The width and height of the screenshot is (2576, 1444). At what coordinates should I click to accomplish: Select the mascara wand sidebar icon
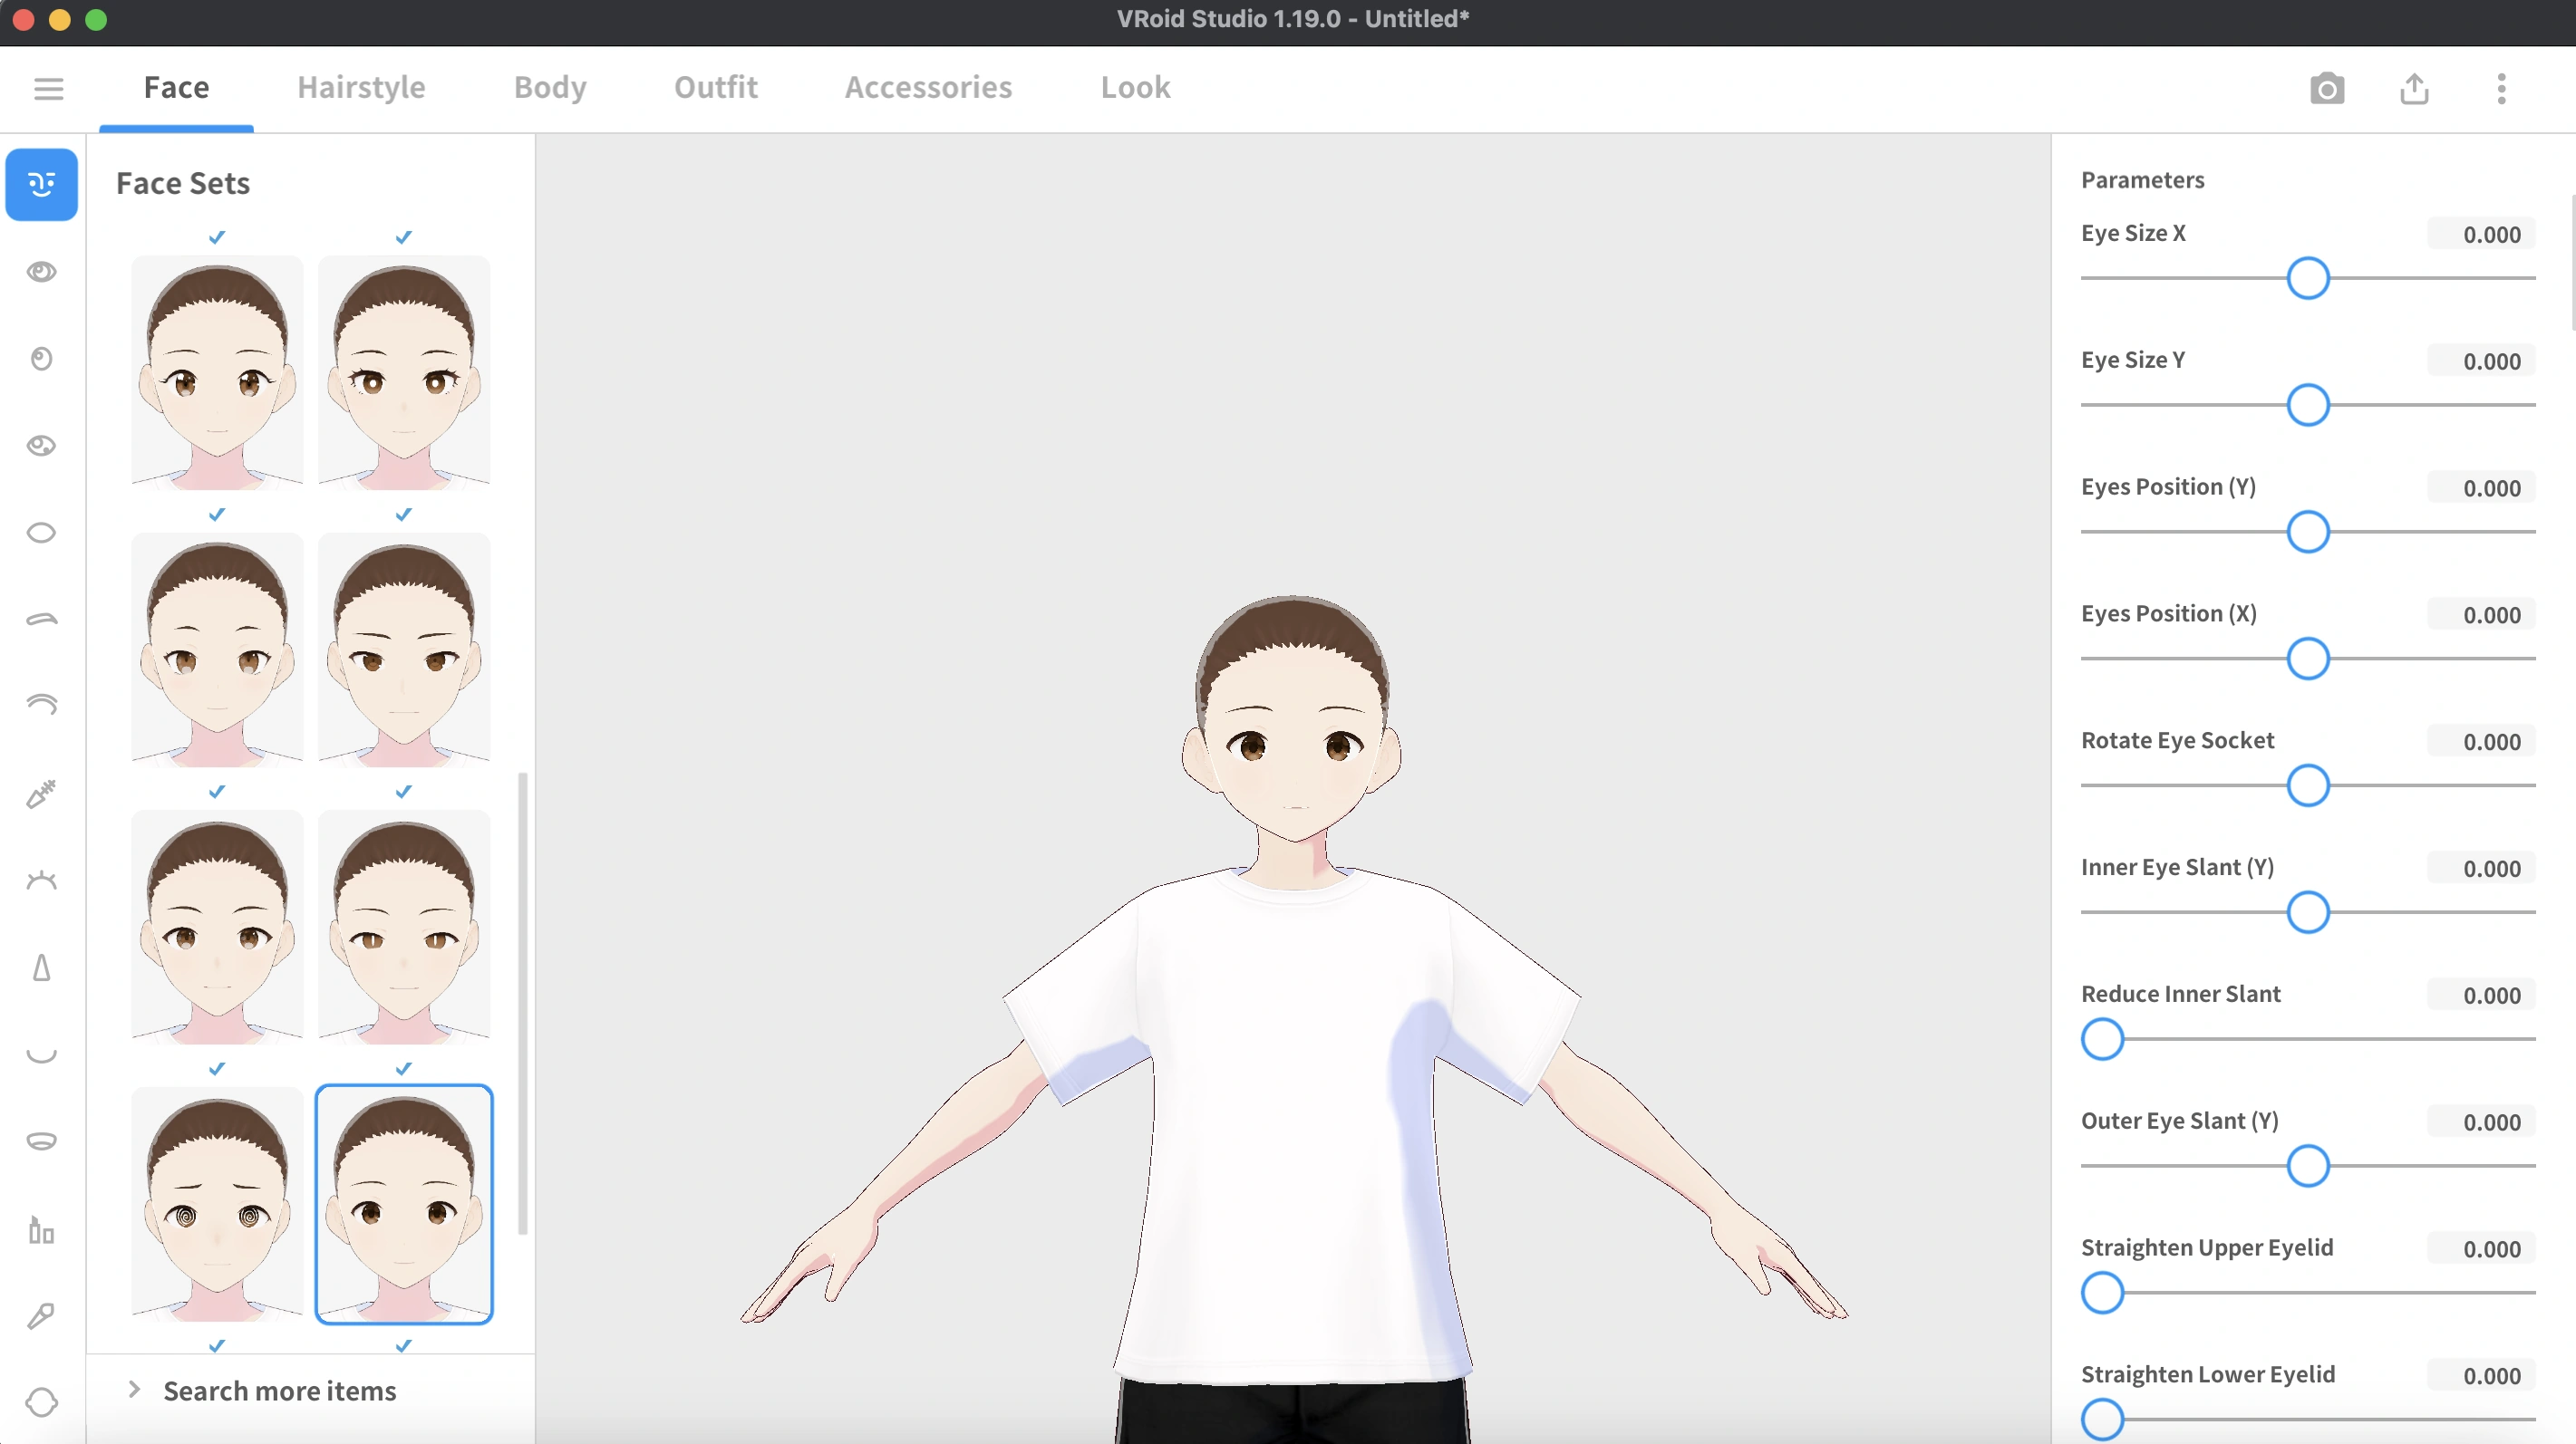click(41, 794)
